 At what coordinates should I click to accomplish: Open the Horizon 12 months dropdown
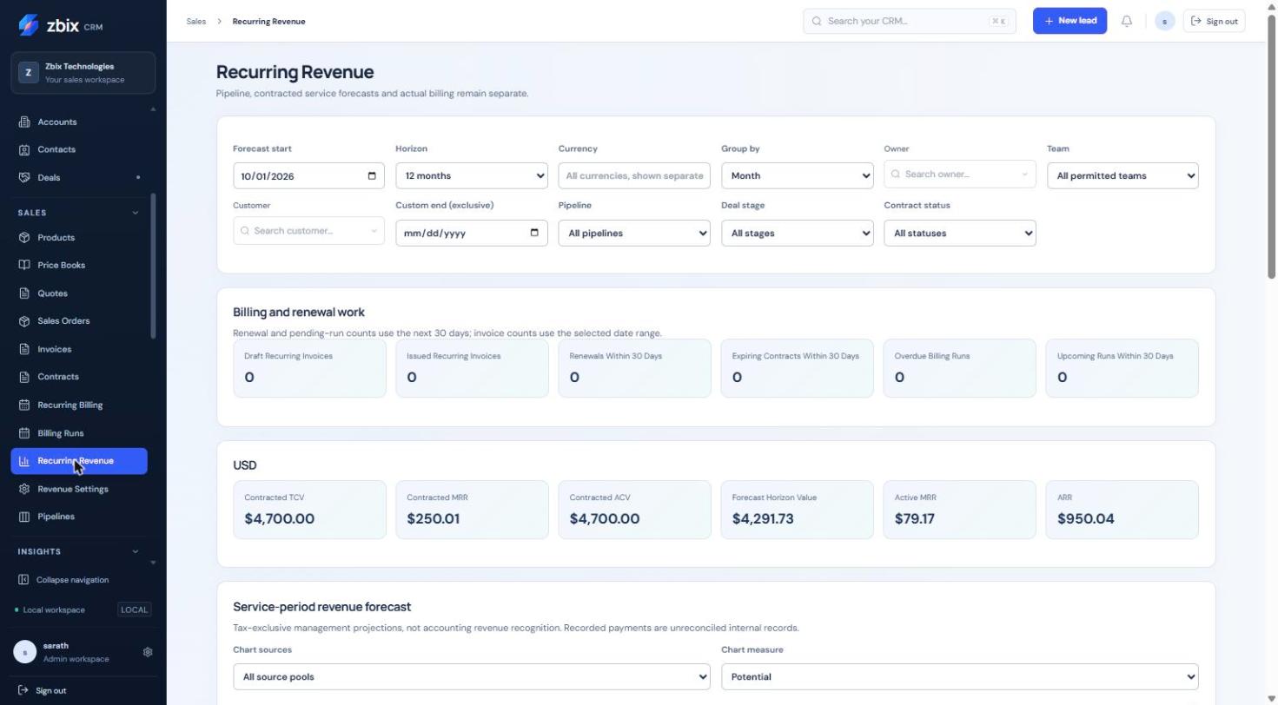tap(472, 175)
